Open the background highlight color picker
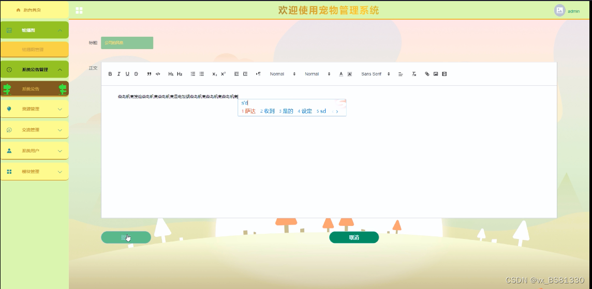 click(x=350, y=74)
